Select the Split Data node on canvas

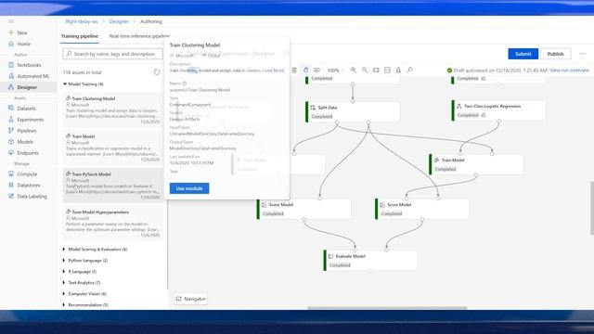[353, 111]
